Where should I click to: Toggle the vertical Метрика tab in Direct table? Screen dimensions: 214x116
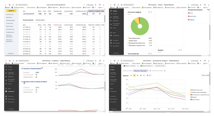click(x=87, y=13)
